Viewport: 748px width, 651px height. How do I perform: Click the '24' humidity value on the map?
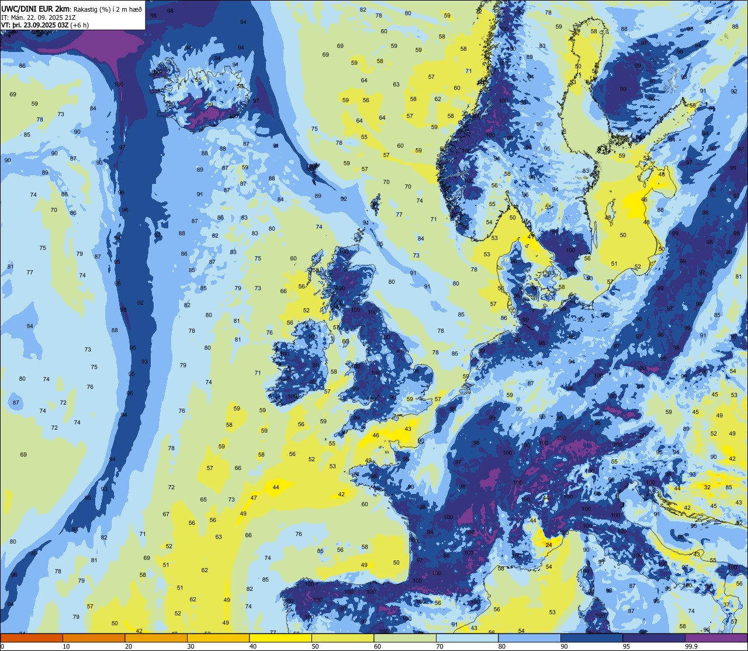(x=549, y=545)
